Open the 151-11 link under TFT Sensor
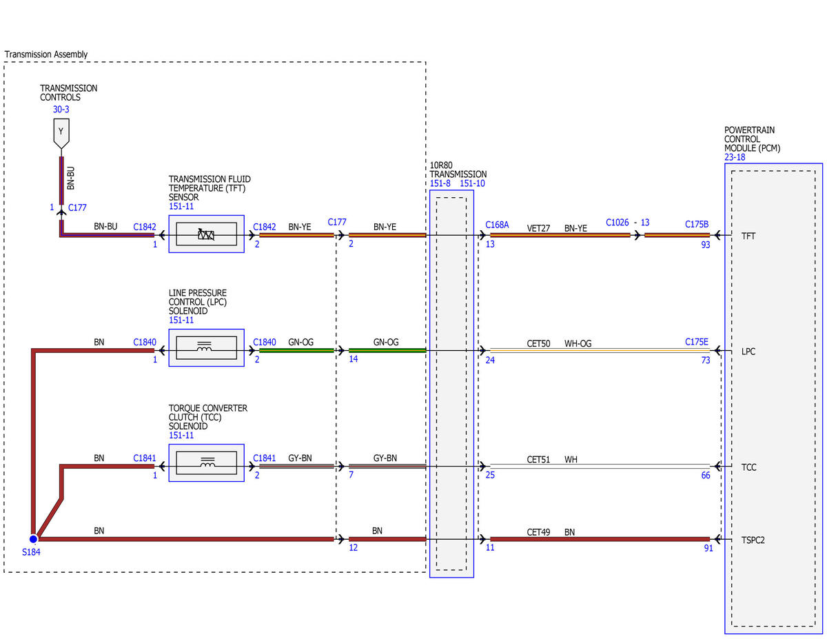 tap(181, 206)
